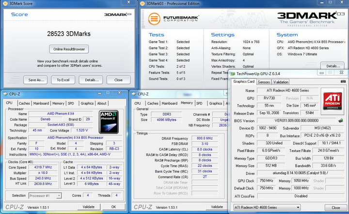
Task: Click the AMD Phenom II processor logo
Action: pyautogui.click(x=109, y=122)
